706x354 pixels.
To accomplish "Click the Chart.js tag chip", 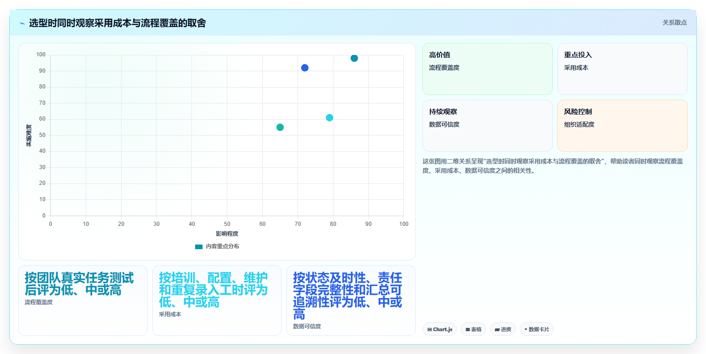I will [440, 329].
